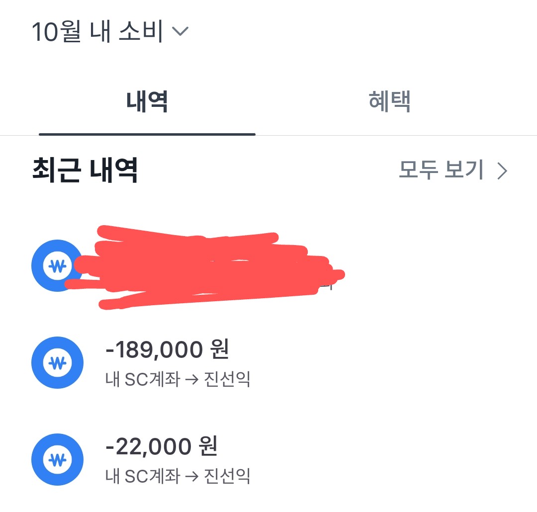537x512 pixels.
Task: Expand the 10월 내 소비 month dropdown chevron
Action: coord(180,32)
